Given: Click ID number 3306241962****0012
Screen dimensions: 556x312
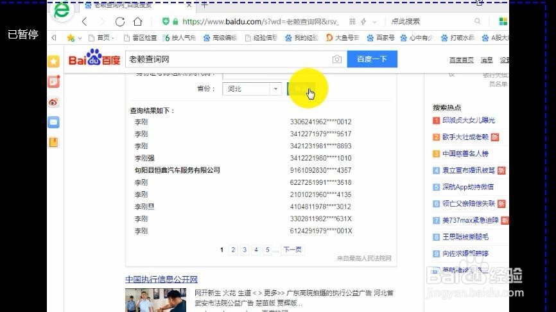Looking at the screenshot, I should point(320,122).
